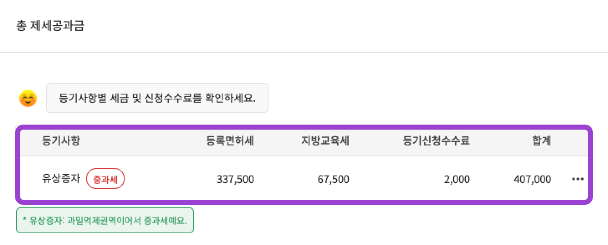Viewport: 608px width, 245px height.
Task: Click the 67,500 education tax amount
Action: pyautogui.click(x=333, y=179)
